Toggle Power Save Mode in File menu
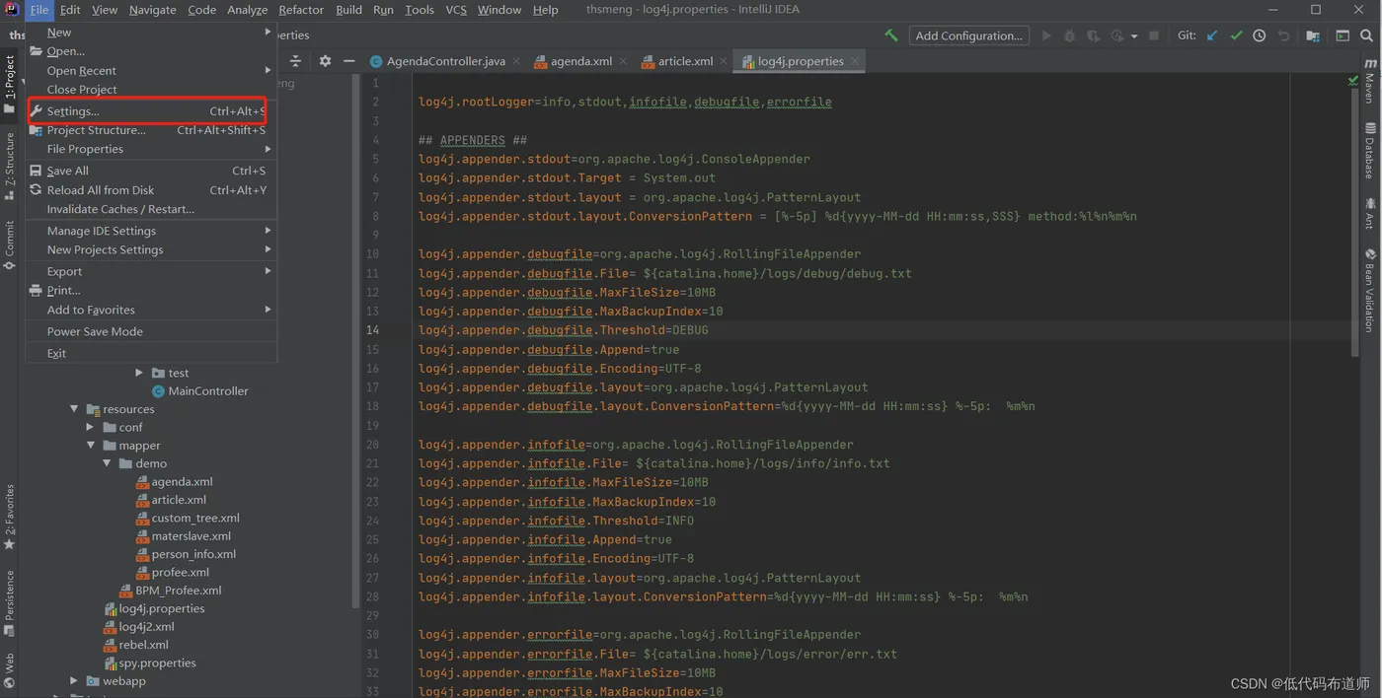Image resolution: width=1382 pixels, height=698 pixels. (x=95, y=332)
